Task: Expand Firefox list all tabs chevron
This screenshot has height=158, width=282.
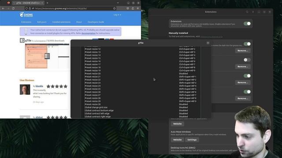Action: point(118,3)
